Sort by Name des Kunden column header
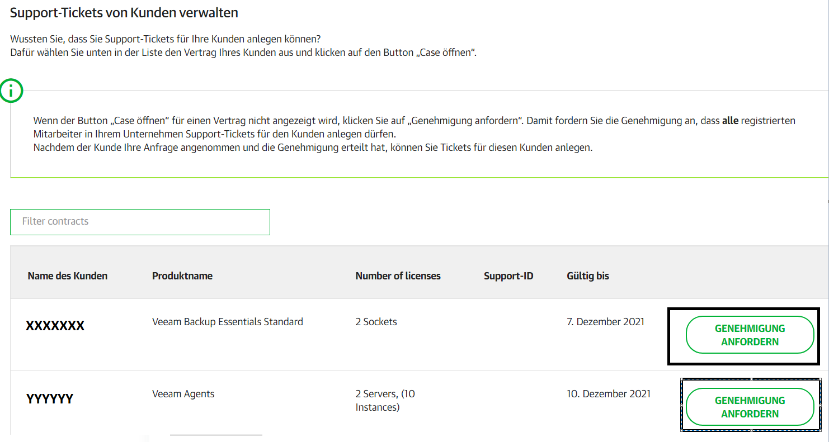The image size is (829, 442). 68,275
